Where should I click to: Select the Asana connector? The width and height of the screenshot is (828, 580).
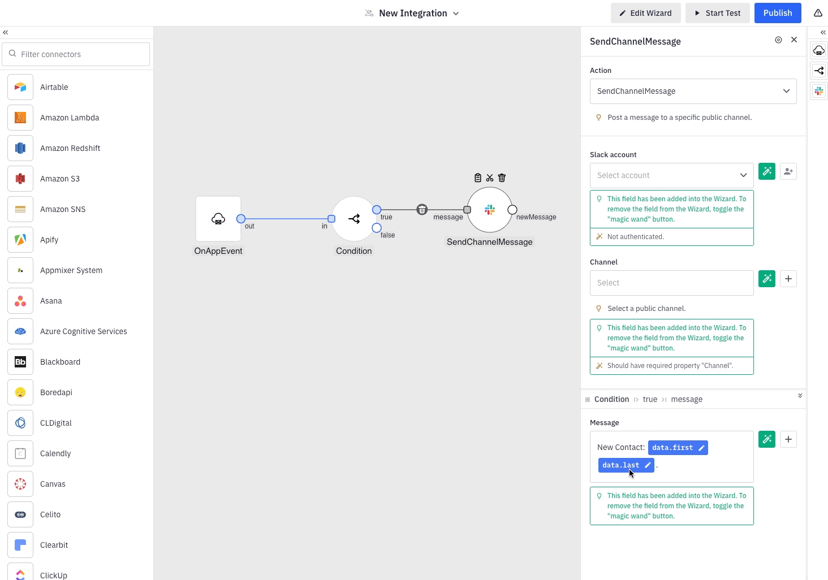[51, 301]
